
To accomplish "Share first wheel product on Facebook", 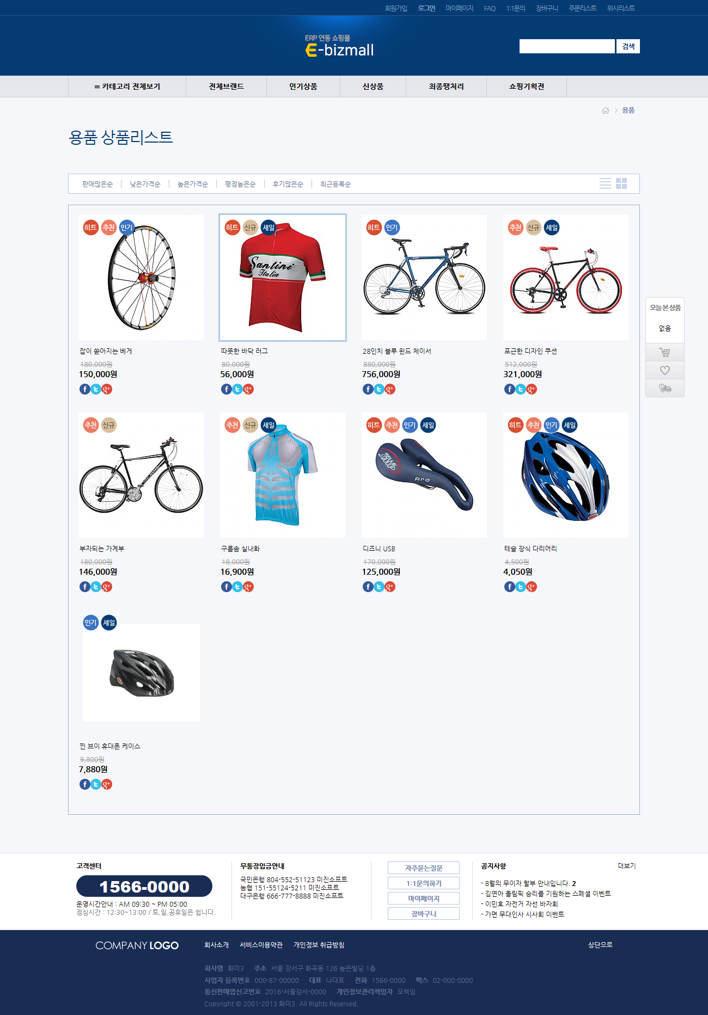I will click(x=84, y=389).
